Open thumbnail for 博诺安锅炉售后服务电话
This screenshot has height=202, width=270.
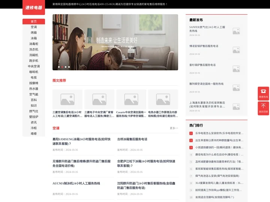click(236, 50)
